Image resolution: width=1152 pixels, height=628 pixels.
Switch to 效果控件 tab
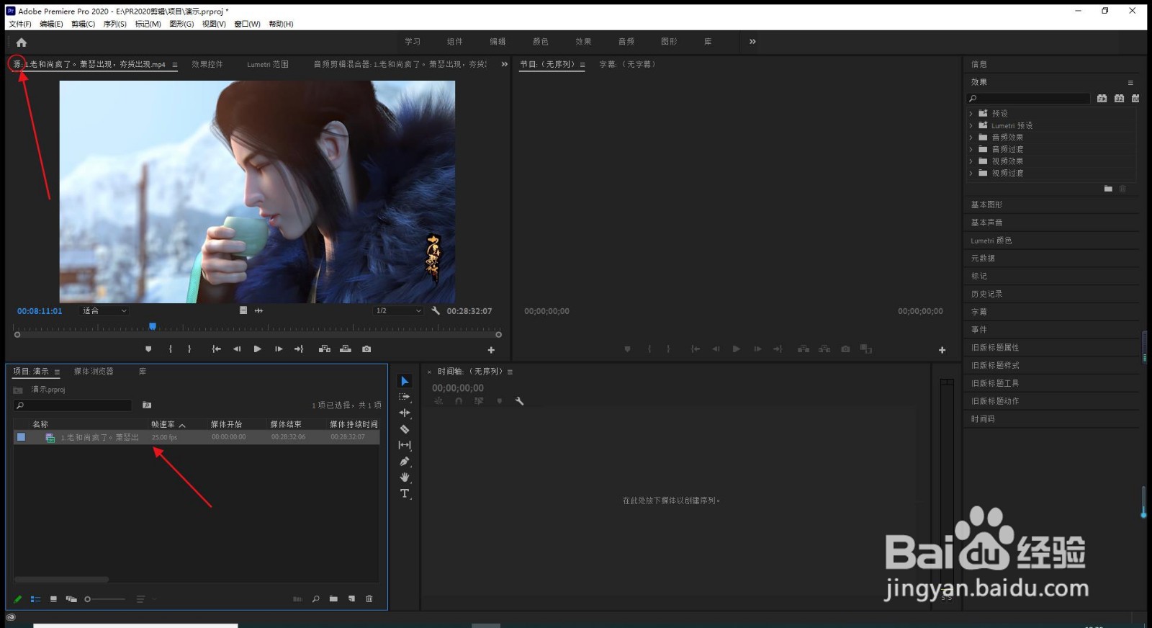point(207,64)
